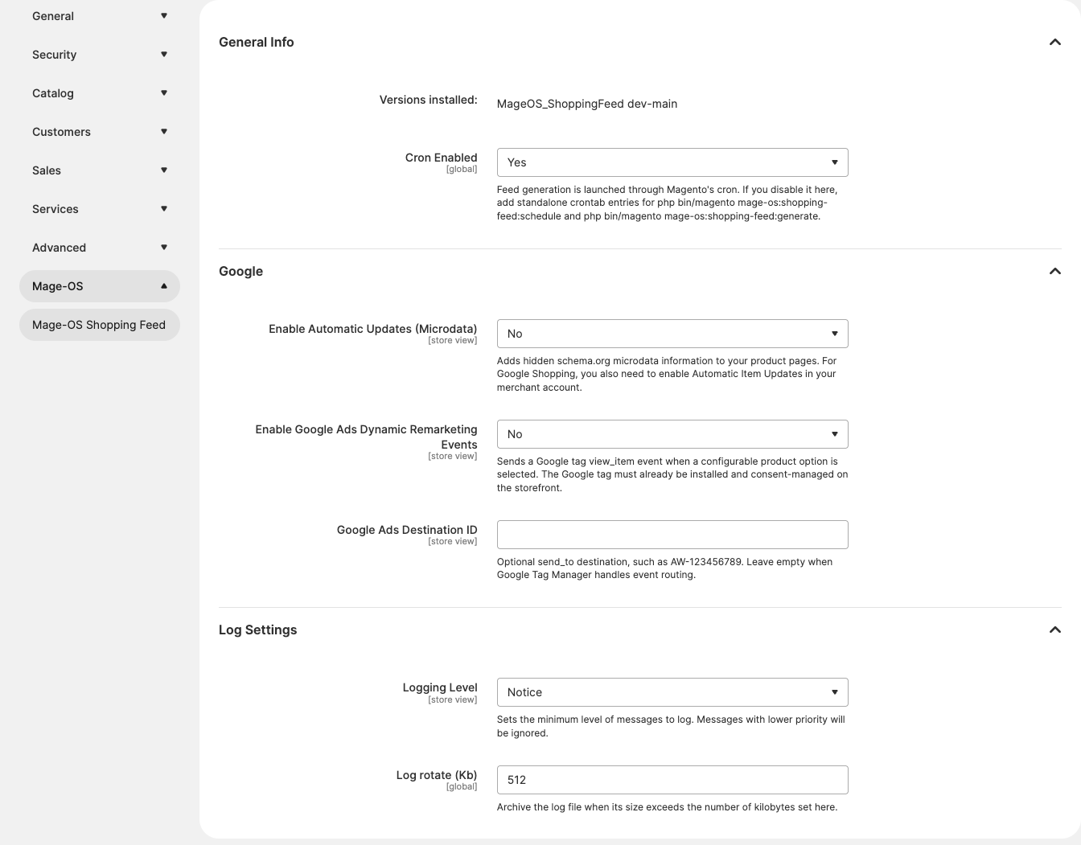Click the Google Ads Destination ID label

coord(407,530)
